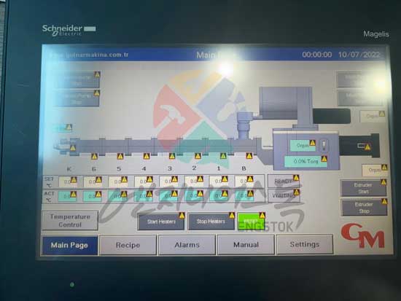Screen dimensions: 401x301
Task: Tap warning icon under barrel zone 2
Action: pyautogui.click(x=198, y=156)
